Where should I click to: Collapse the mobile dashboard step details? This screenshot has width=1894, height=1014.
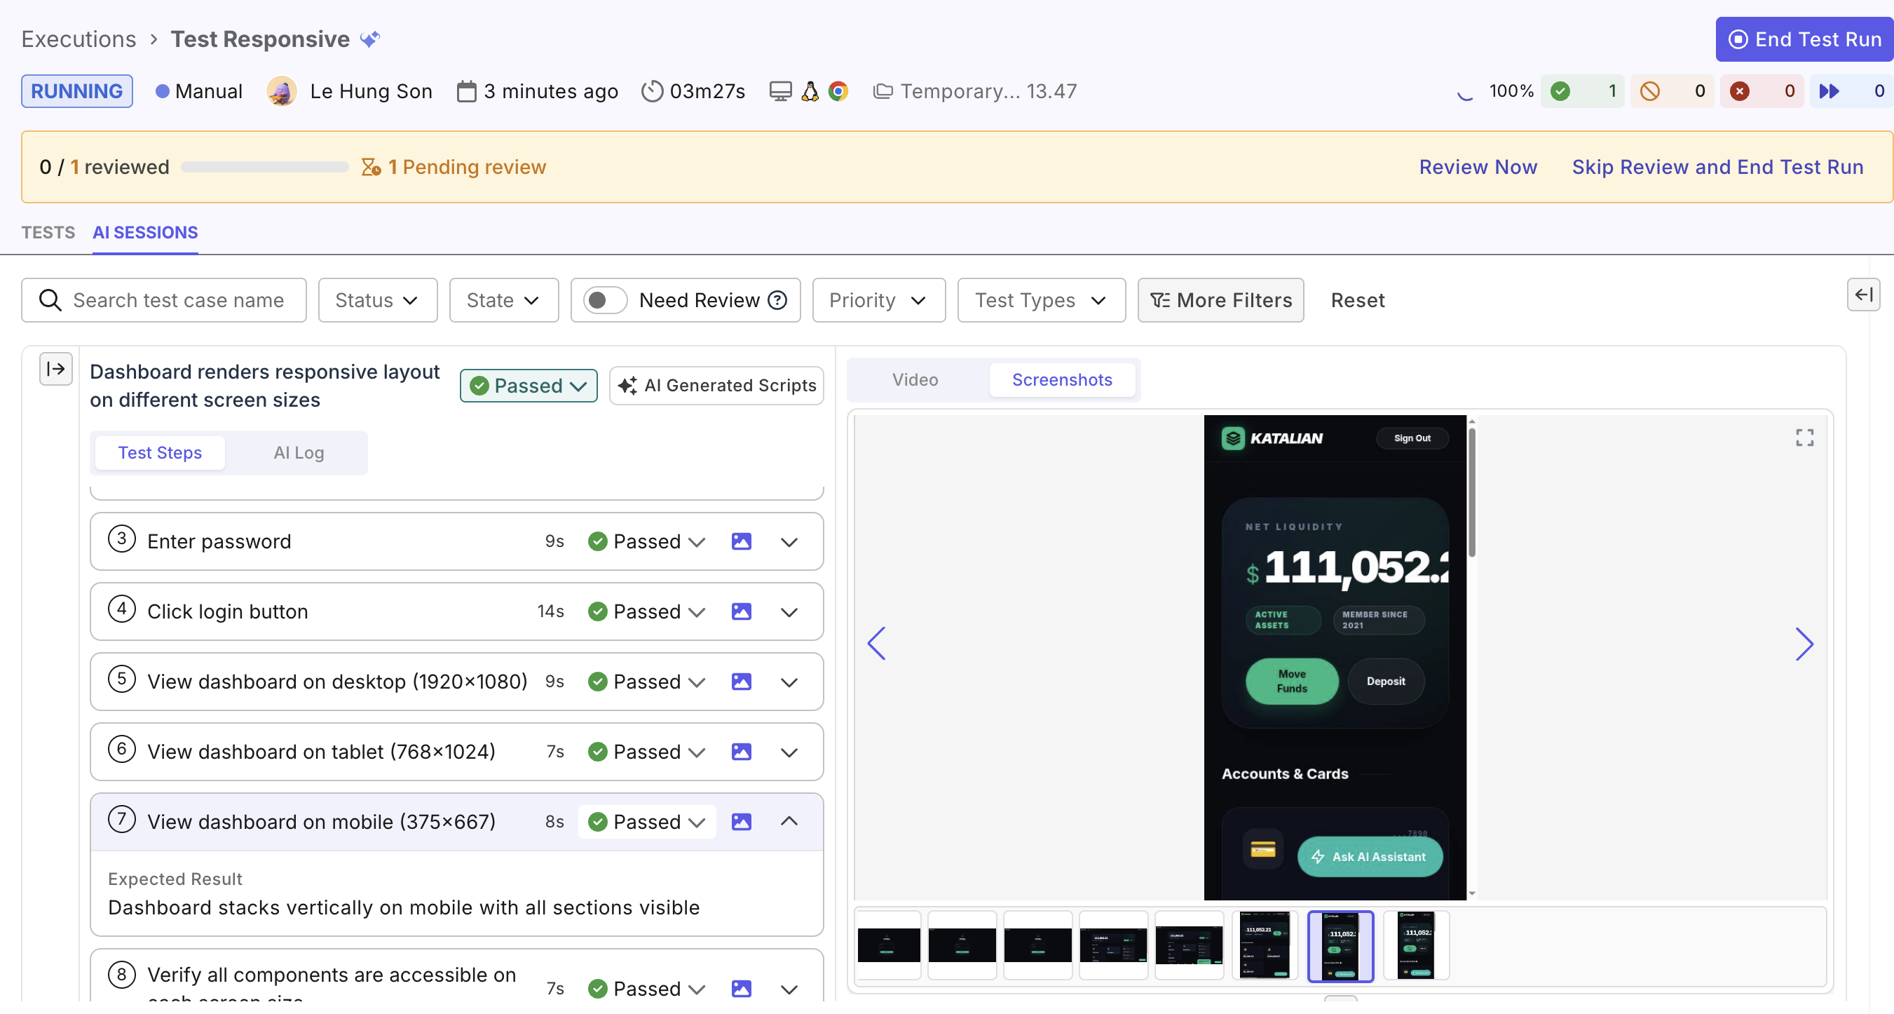789,821
